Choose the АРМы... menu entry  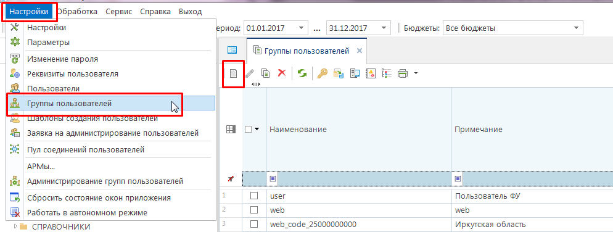coord(111,166)
